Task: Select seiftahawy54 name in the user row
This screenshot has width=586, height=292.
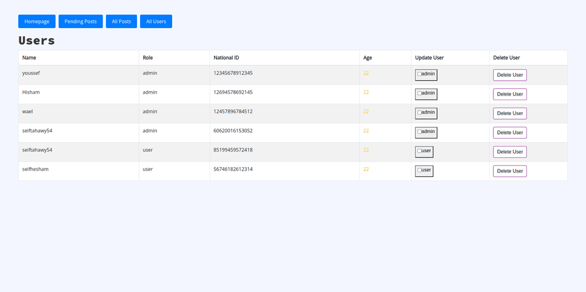Action: (37, 150)
